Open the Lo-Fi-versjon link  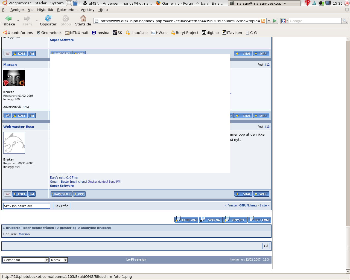point(136,260)
